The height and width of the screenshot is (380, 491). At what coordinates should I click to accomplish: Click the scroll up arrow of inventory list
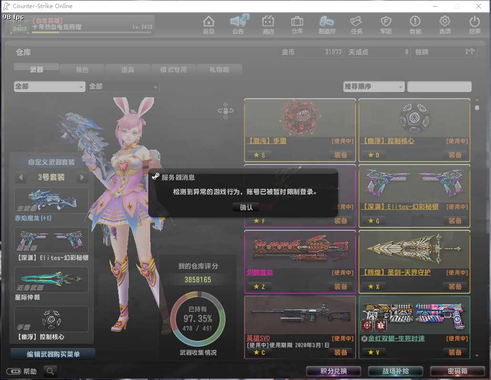click(477, 100)
